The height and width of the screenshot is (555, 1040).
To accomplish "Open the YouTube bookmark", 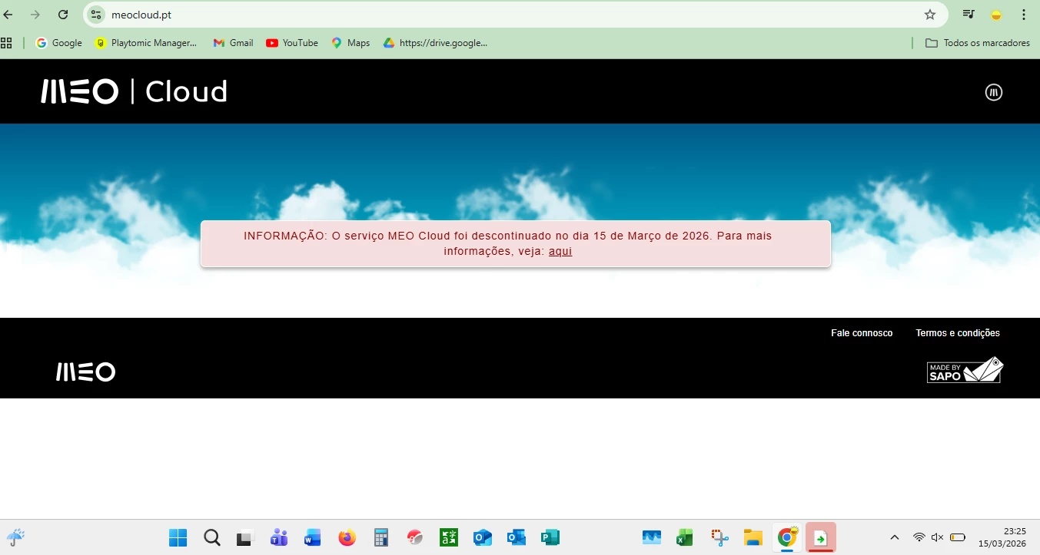I will (292, 43).
